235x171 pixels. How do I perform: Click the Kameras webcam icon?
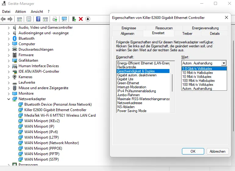tap(15, 77)
